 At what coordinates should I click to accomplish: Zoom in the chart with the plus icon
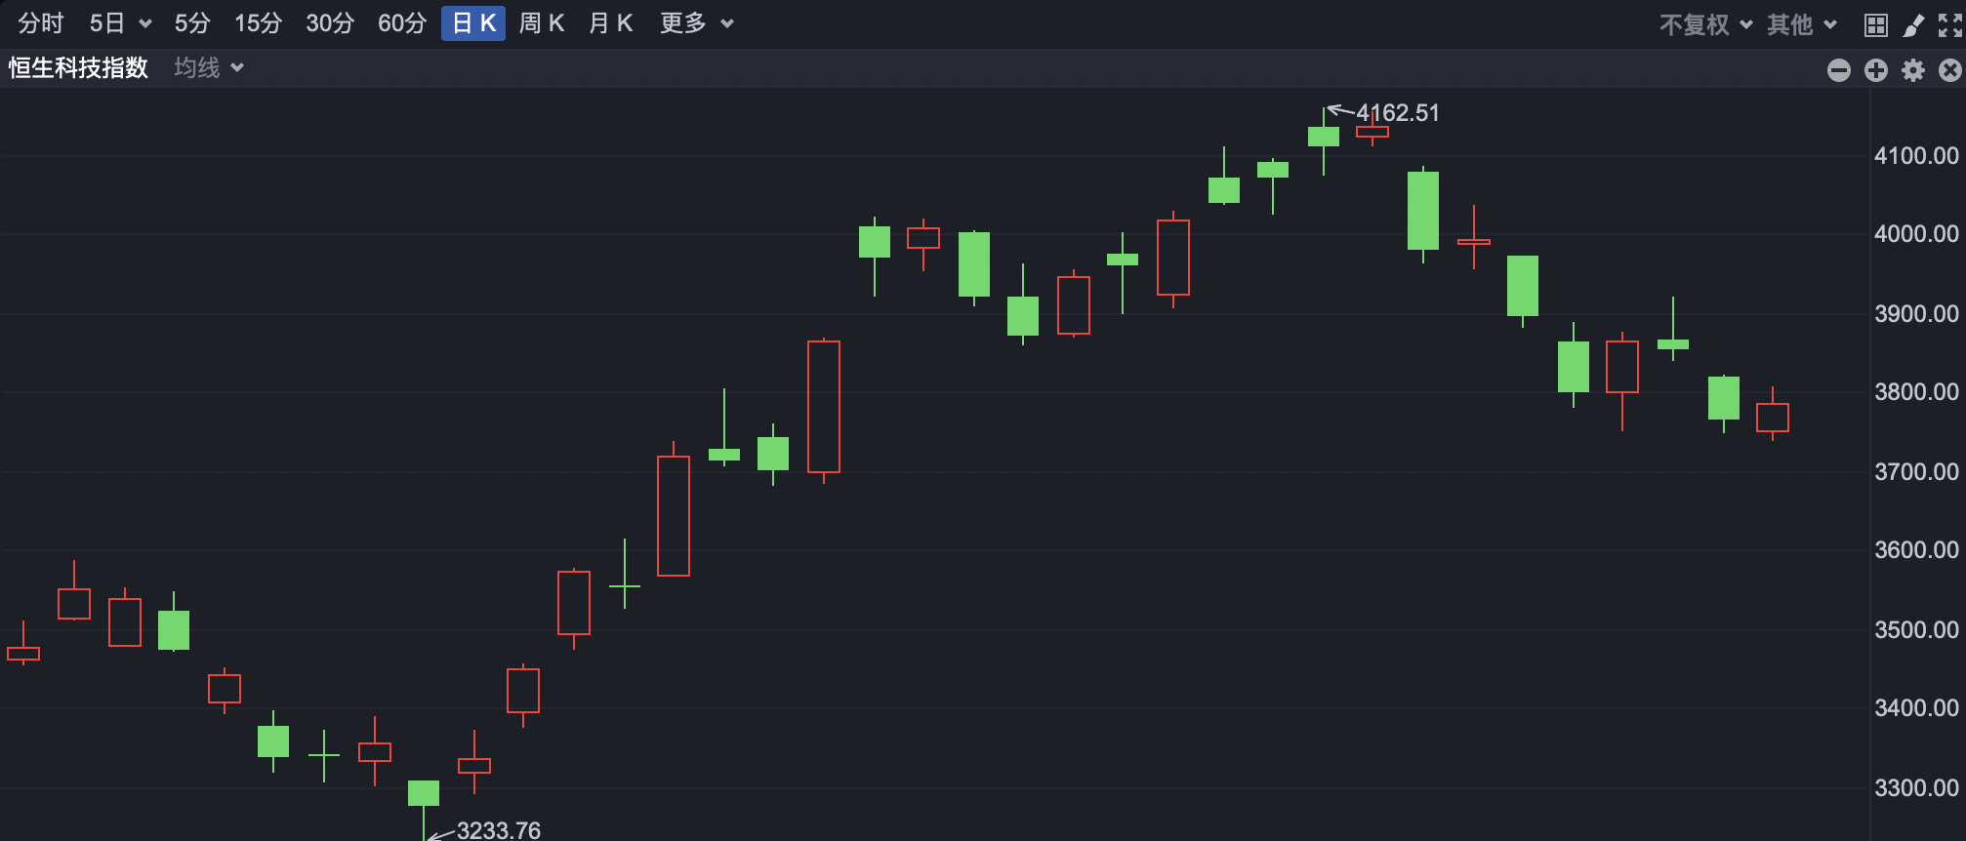tap(1874, 69)
